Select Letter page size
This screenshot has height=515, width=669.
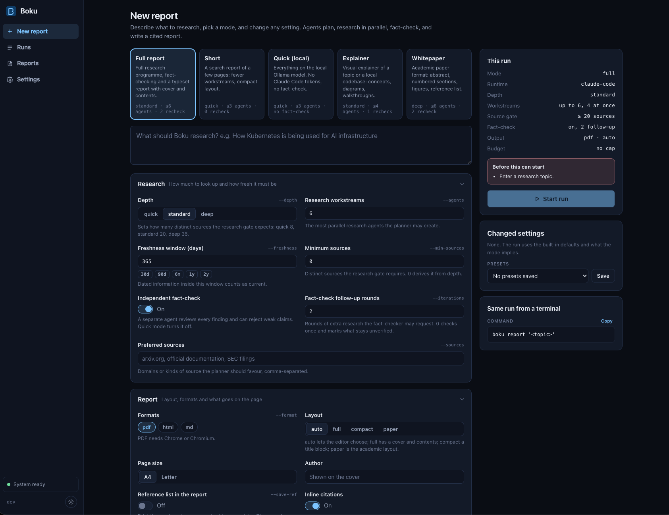169,477
